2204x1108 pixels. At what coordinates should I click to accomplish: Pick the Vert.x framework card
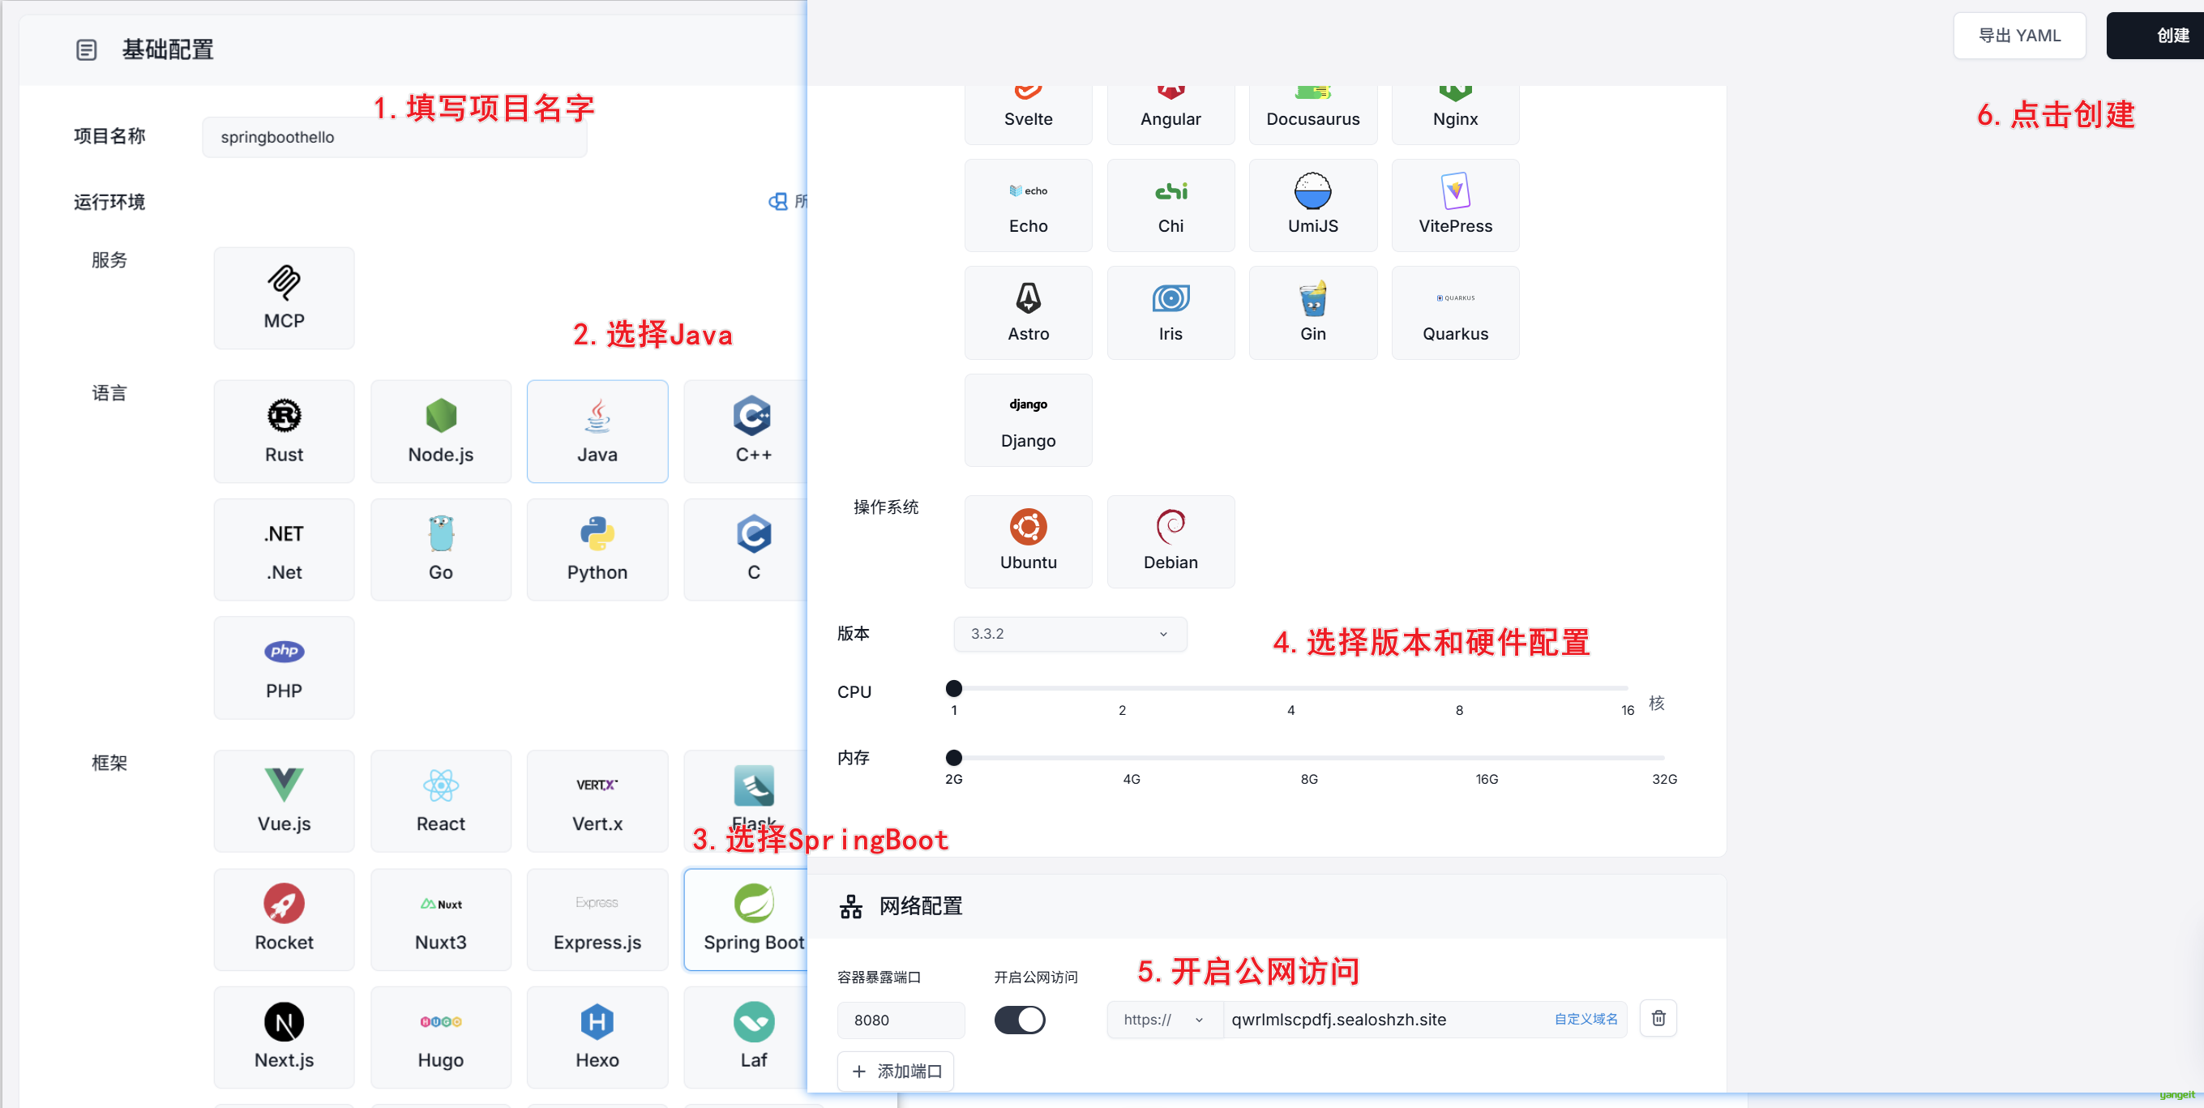pyautogui.click(x=597, y=801)
